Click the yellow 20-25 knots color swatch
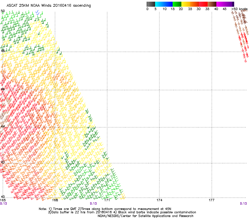 click(x=186, y=4)
